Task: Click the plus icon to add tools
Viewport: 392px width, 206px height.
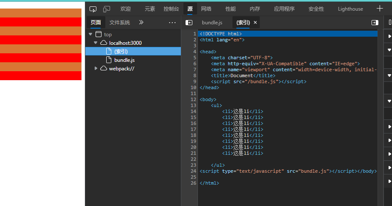Action: pyautogui.click(x=380, y=9)
